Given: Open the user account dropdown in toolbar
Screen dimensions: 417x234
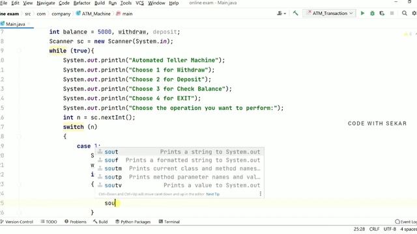Looking at the screenshot, I should 281,13.
